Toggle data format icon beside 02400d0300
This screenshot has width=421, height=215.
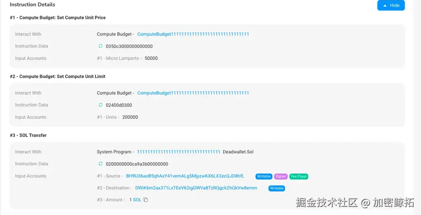click(100, 105)
